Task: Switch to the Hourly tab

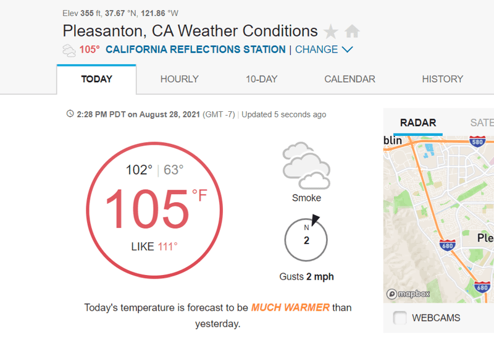Action: tap(179, 79)
